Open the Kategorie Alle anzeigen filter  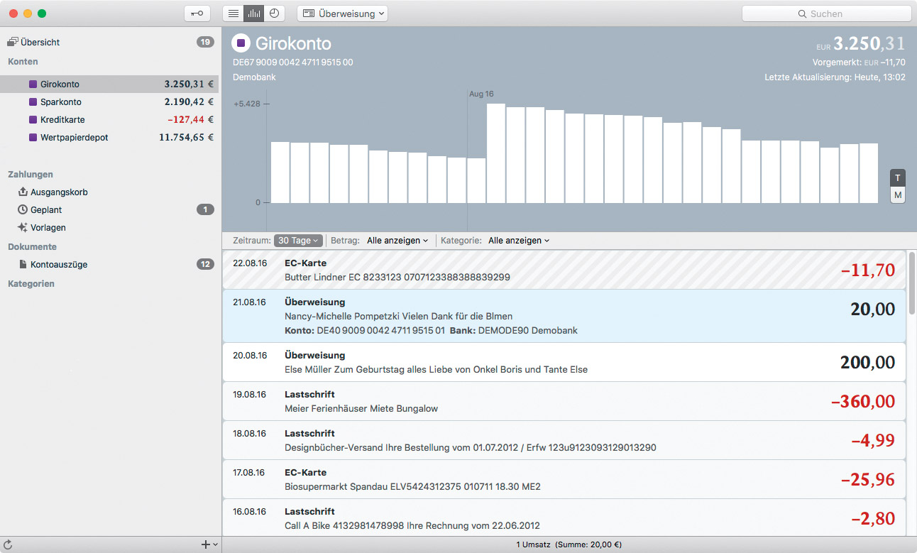click(518, 241)
